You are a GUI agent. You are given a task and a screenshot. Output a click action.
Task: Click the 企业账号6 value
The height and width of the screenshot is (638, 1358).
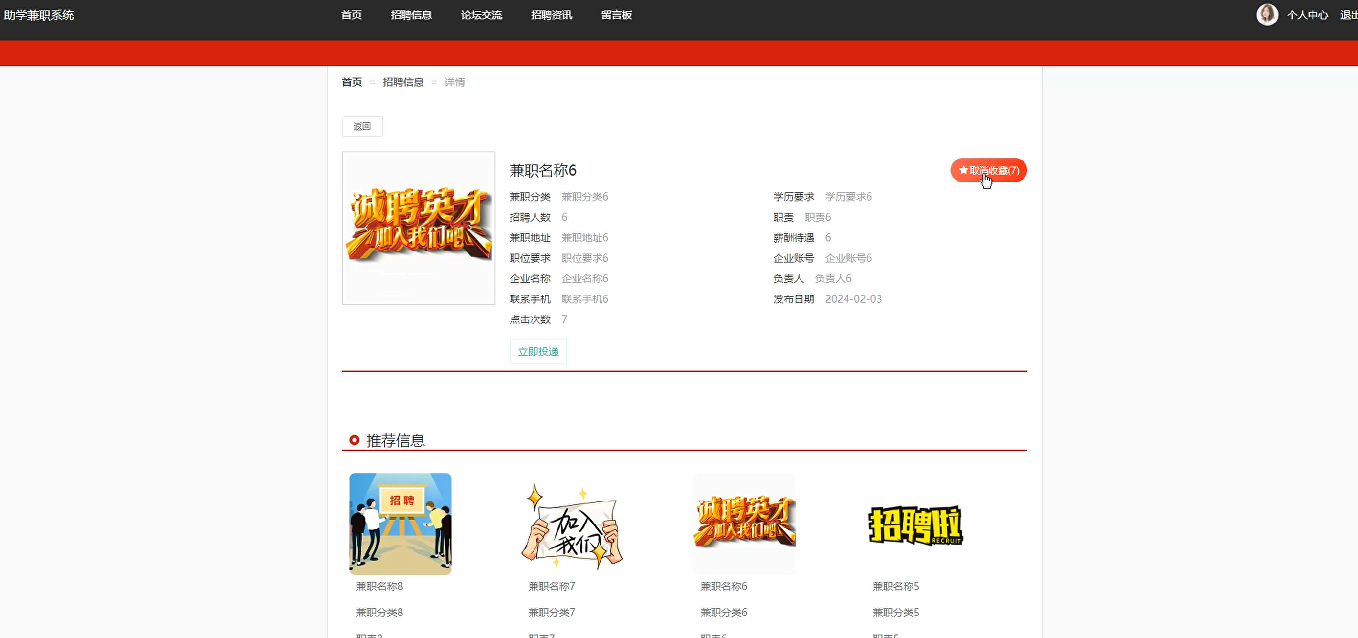(x=848, y=258)
